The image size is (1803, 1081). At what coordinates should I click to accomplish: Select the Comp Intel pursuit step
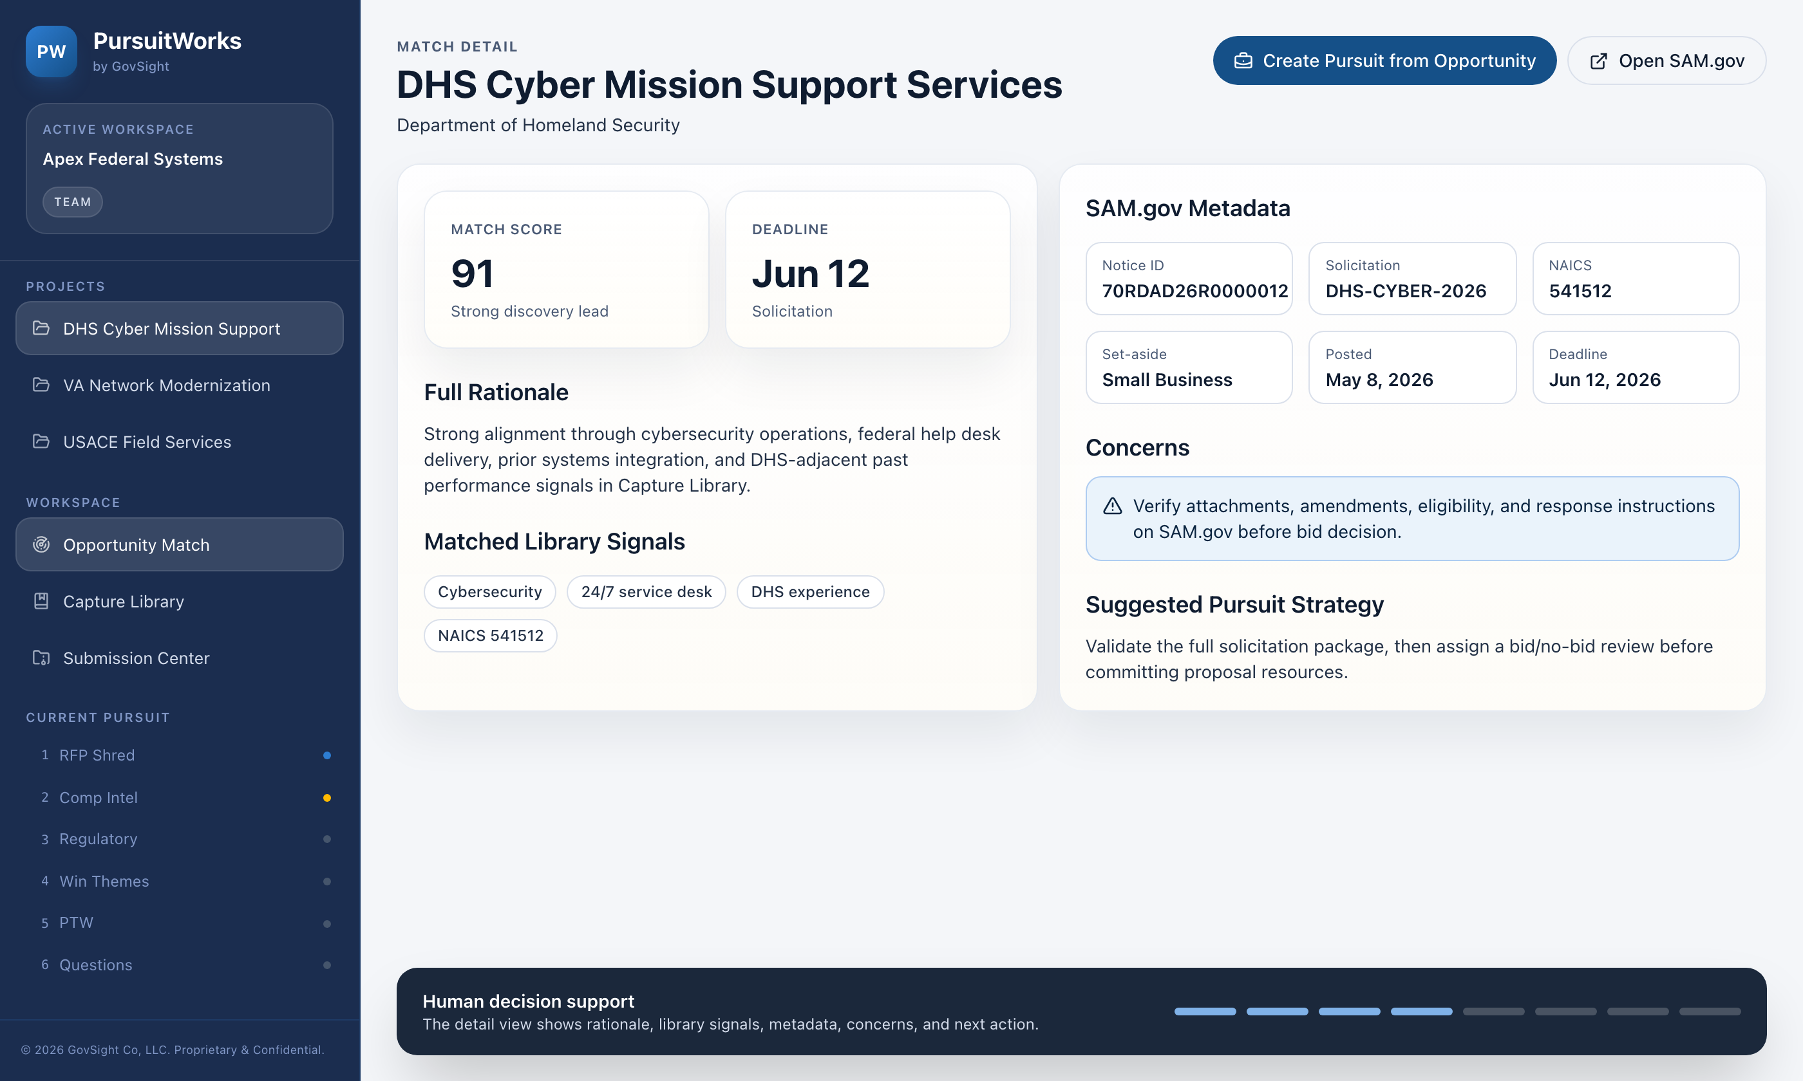[179, 798]
